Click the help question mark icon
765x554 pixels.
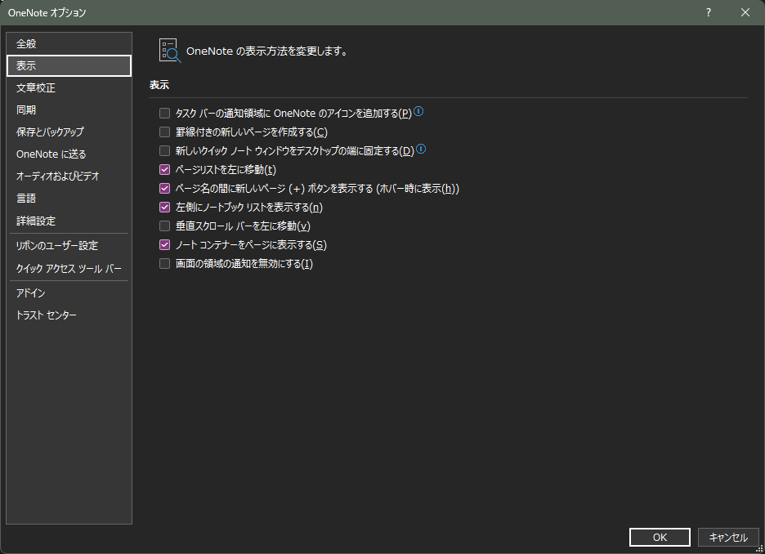pos(709,13)
